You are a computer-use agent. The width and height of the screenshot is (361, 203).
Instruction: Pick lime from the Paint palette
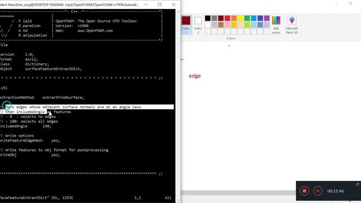click(247, 25)
